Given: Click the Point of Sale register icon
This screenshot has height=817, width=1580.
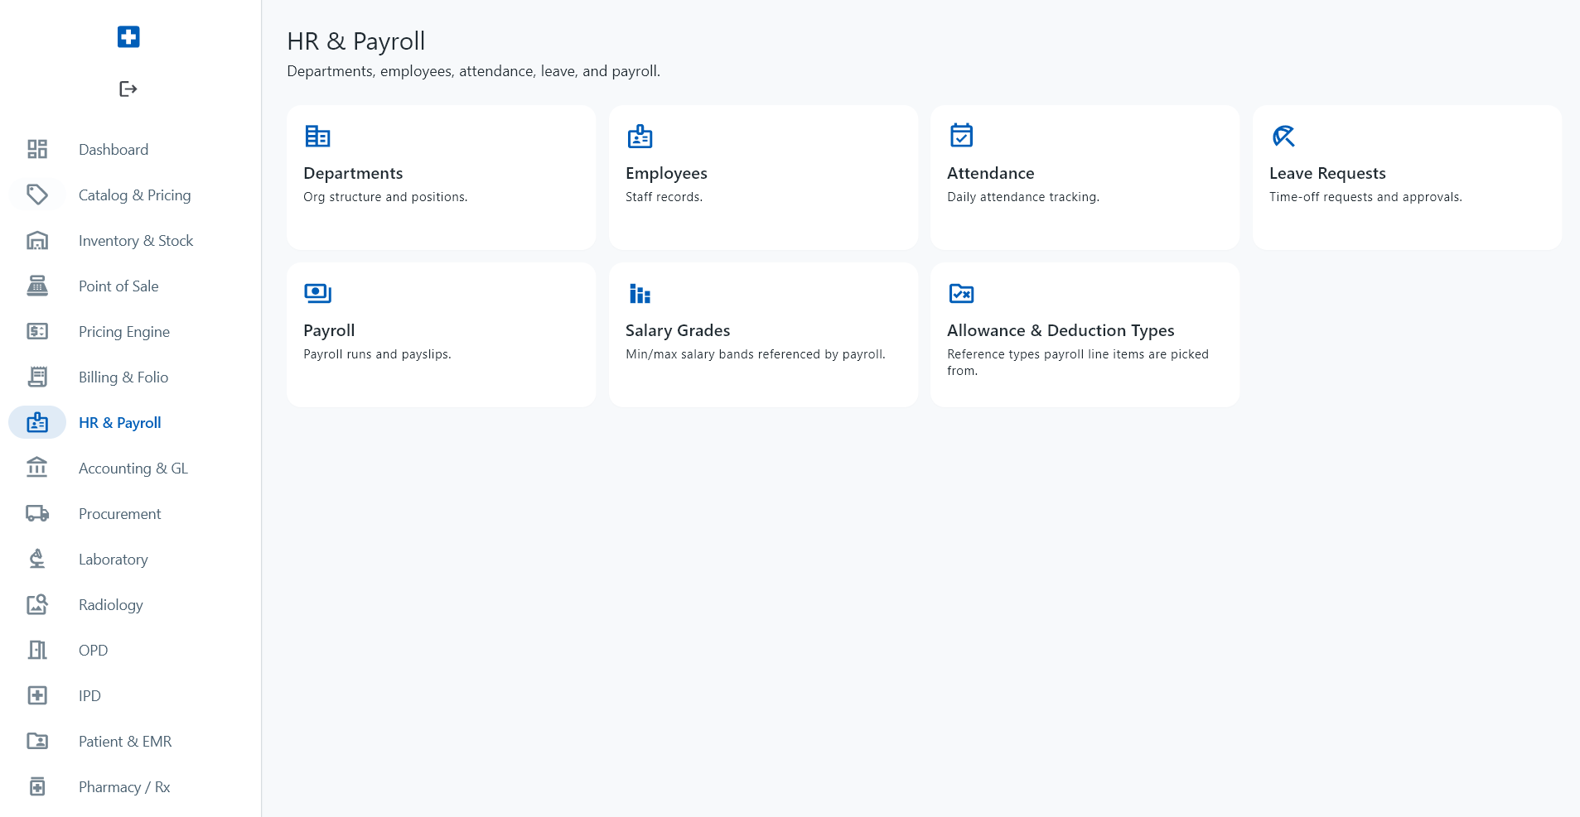Looking at the screenshot, I should coord(37,286).
